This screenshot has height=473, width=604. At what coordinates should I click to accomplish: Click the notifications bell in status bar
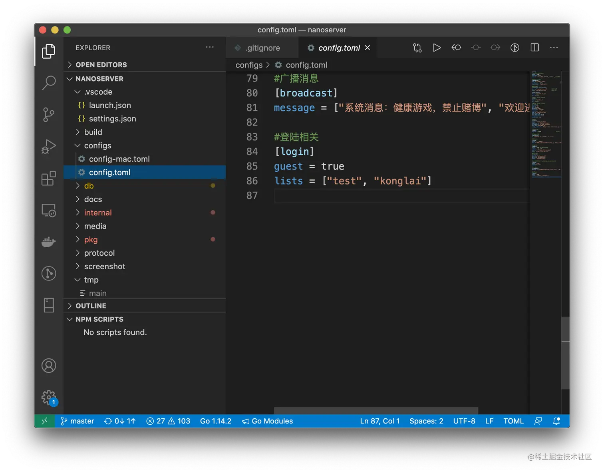pyautogui.click(x=556, y=421)
